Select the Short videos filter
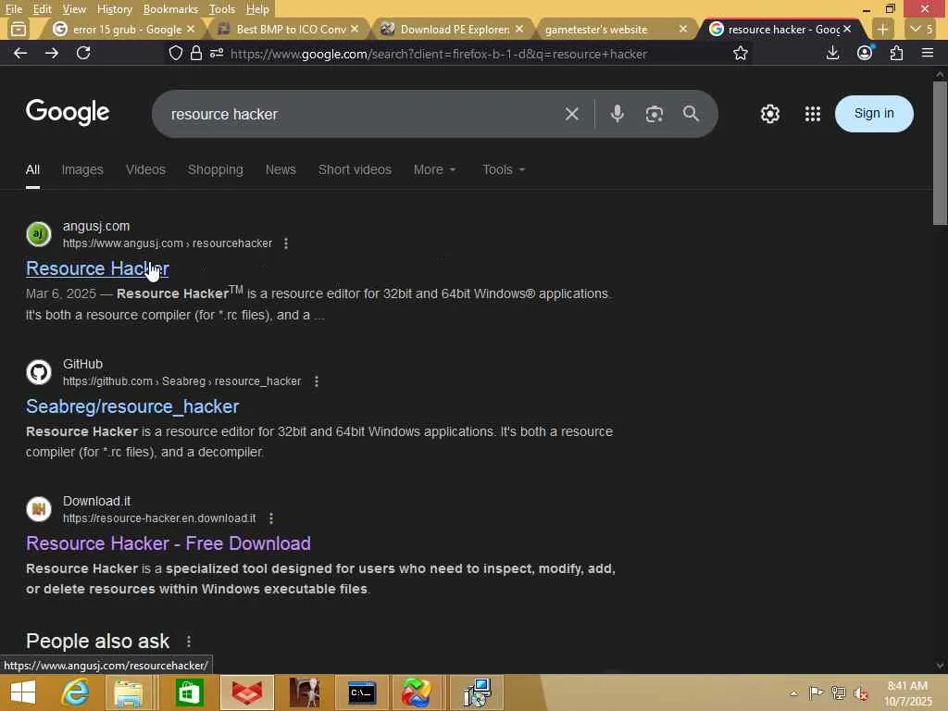This screenshot has width=948, height=711. (x=355, y=170)
